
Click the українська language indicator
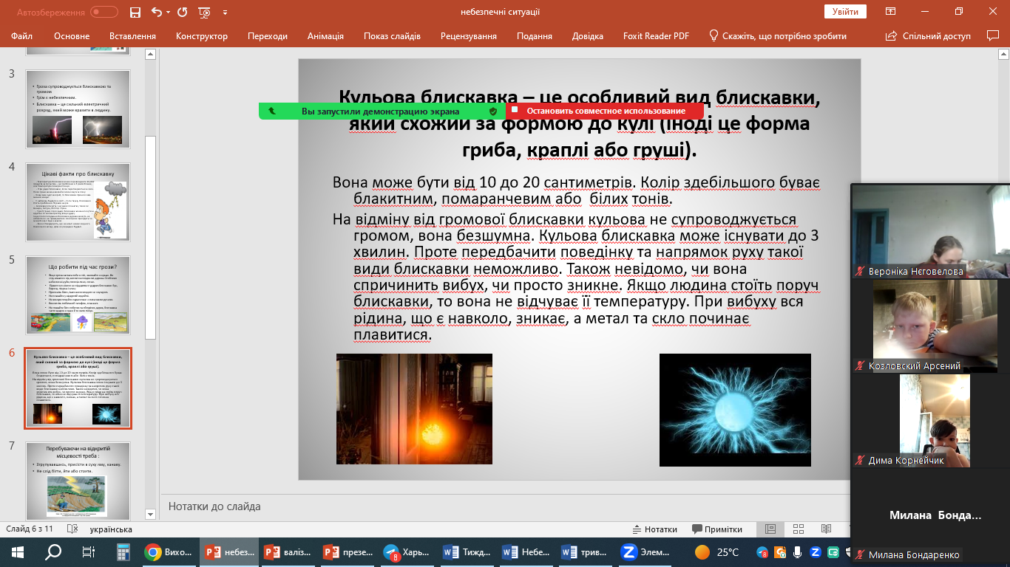point(111,529)
